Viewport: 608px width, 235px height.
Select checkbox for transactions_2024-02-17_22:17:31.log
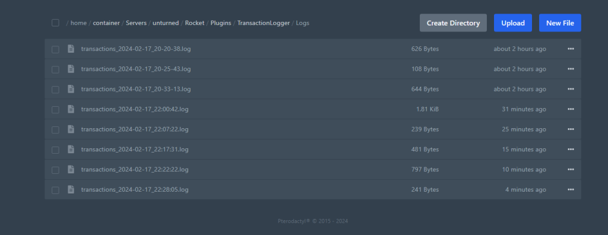tap(55, 150)
